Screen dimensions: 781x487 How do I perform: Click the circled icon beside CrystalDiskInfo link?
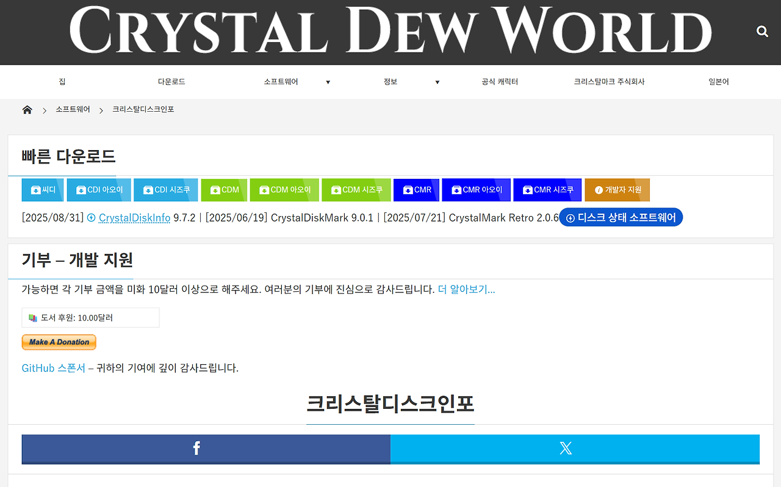click(x=92, y=218)
